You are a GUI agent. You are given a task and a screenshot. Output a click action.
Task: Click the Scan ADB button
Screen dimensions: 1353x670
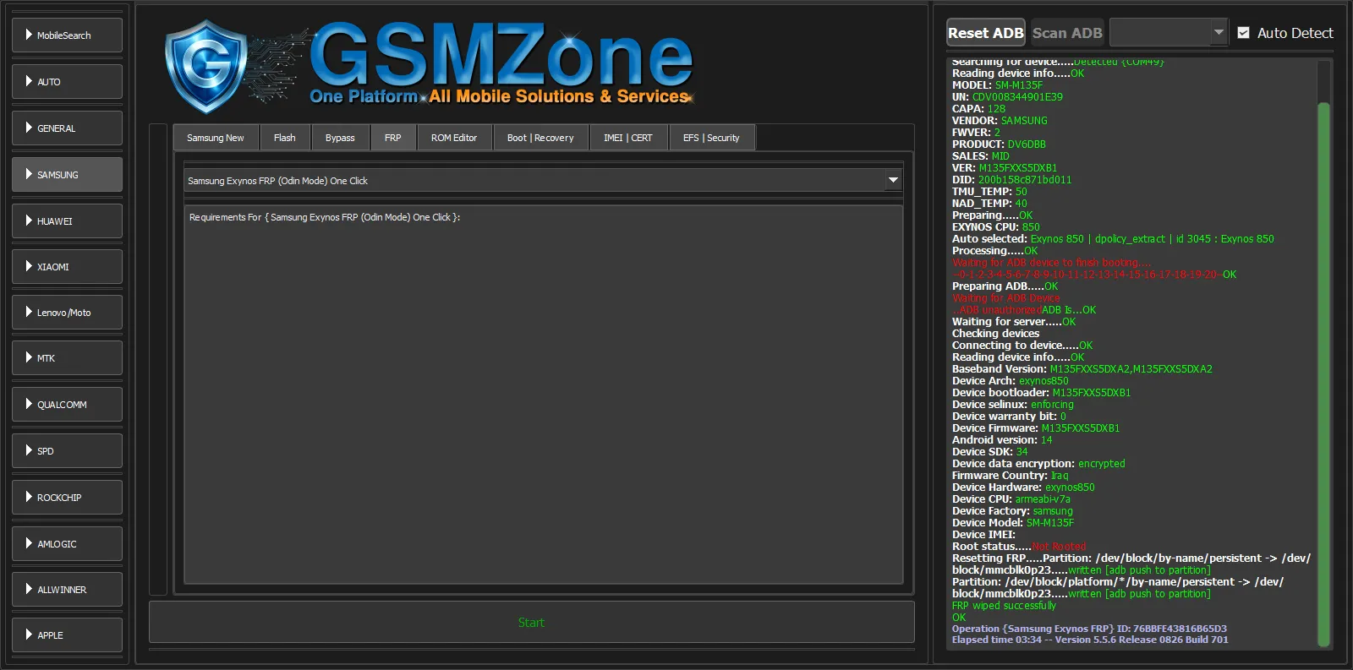(1067, 33)
